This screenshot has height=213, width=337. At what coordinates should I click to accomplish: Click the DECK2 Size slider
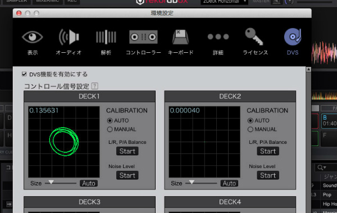tap(201, 183)
